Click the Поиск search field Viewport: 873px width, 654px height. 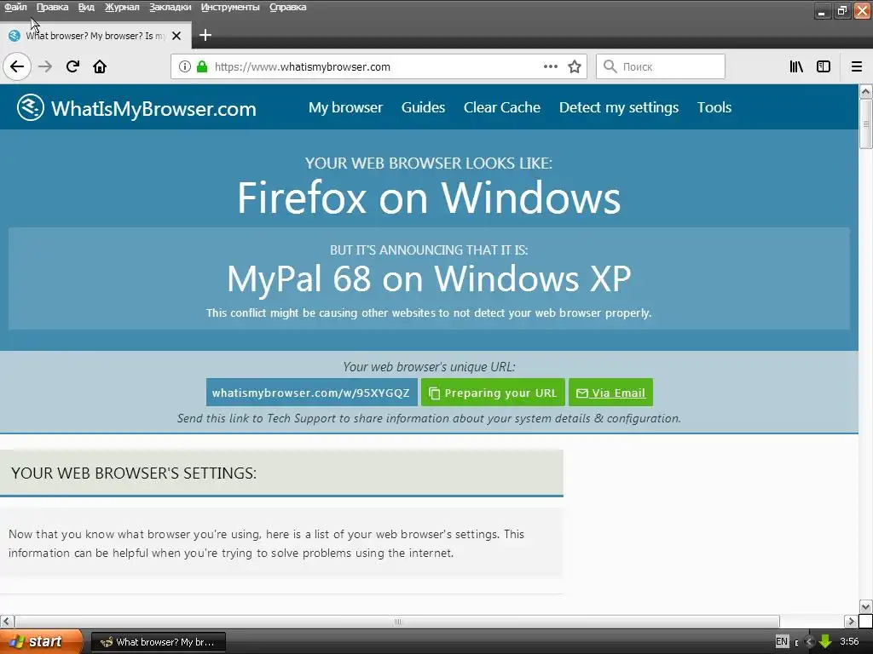(661, 66)
